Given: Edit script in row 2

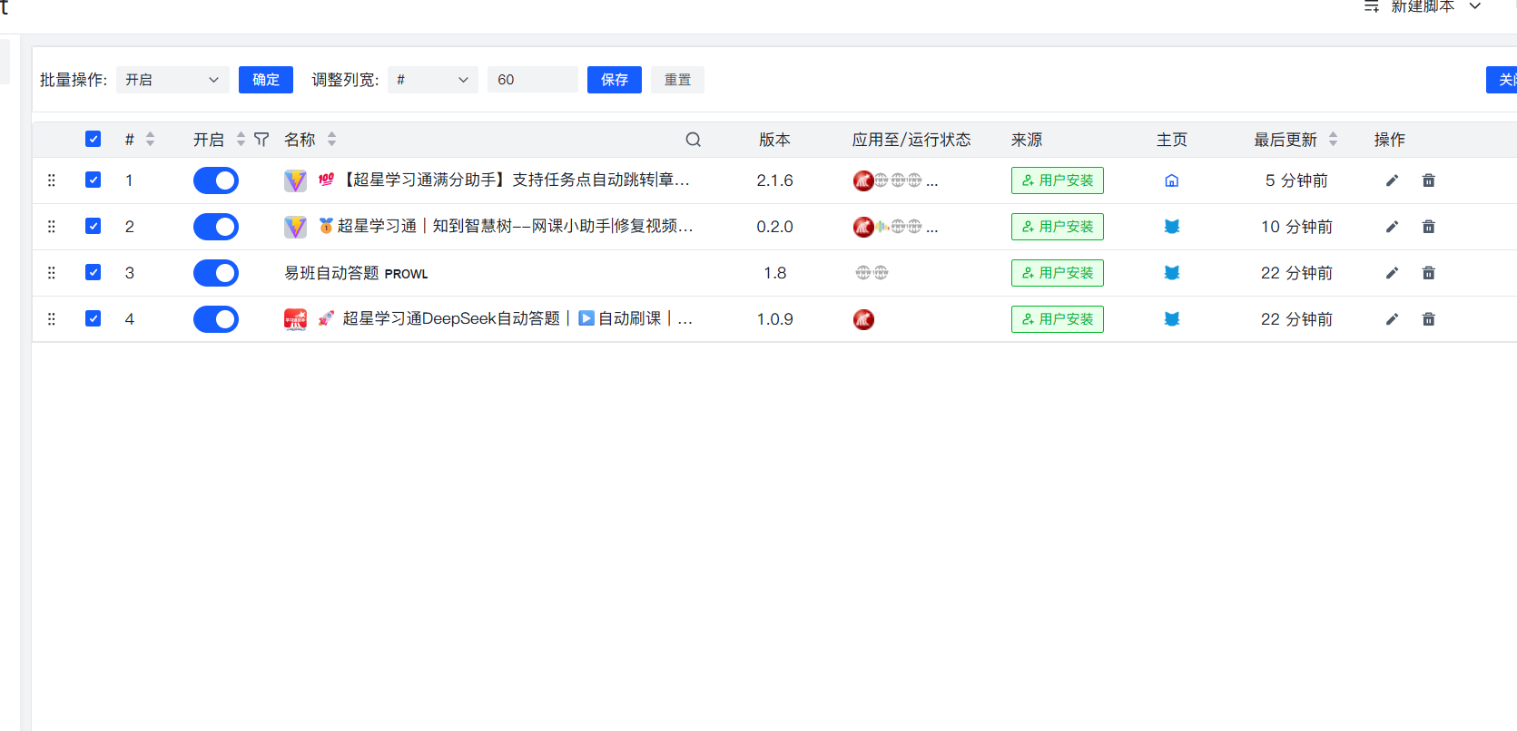Looking at the screenshot, I should [x=1392, y=227].
